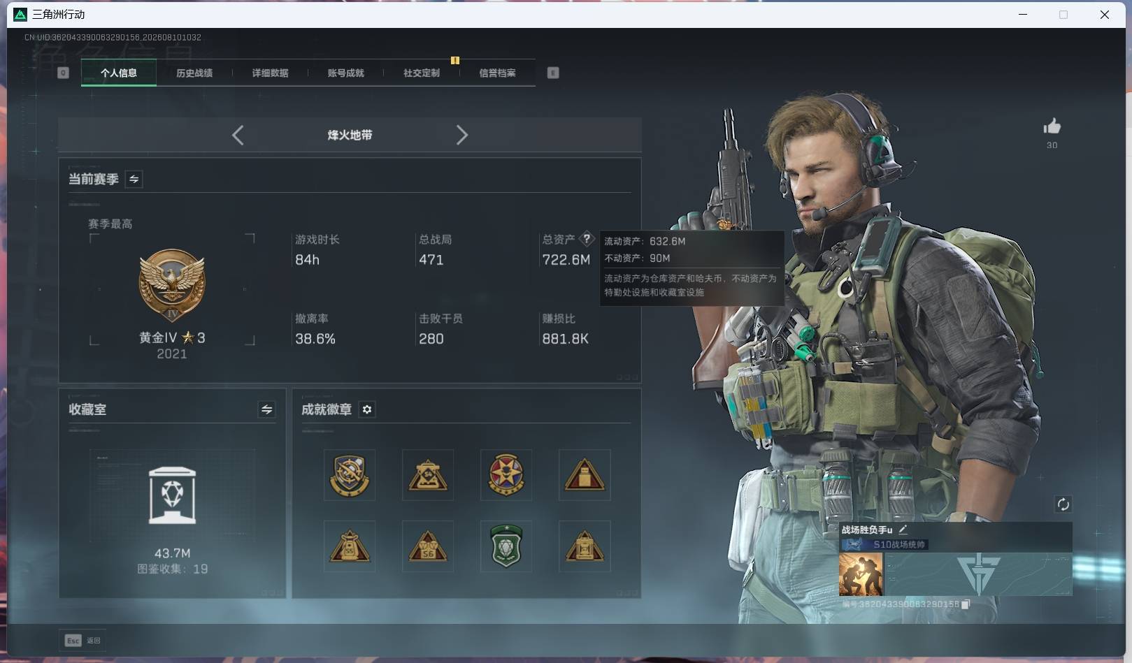Click the player card emblem banner
The width and height of the screenshot is (1132, 663).
tap(978, 574)
